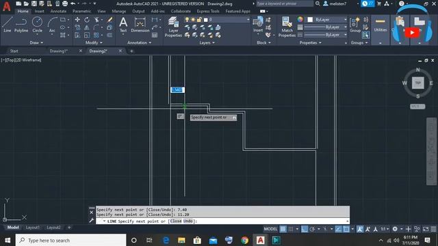This screenshot has height=246, width=438.
Task: Expand the Block panel dropdown
Action: [x=263, y=42]
